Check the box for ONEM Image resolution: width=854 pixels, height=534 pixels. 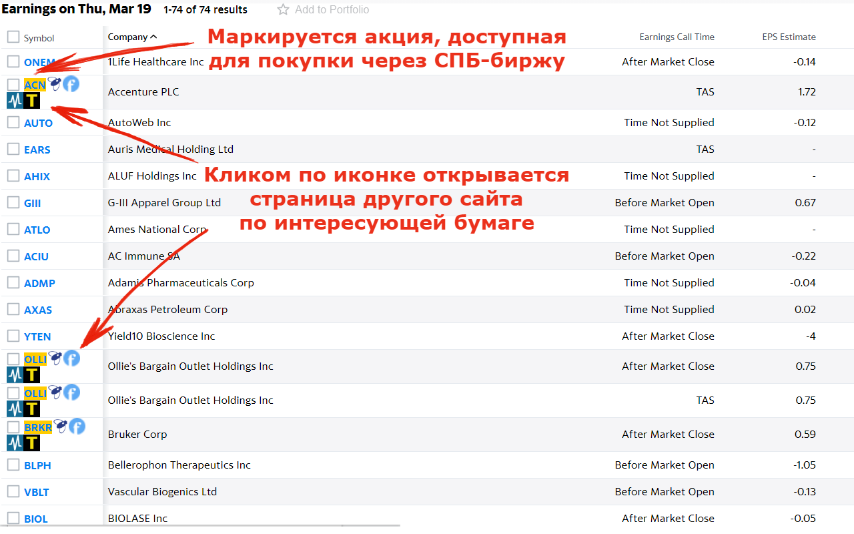point(13,61)
